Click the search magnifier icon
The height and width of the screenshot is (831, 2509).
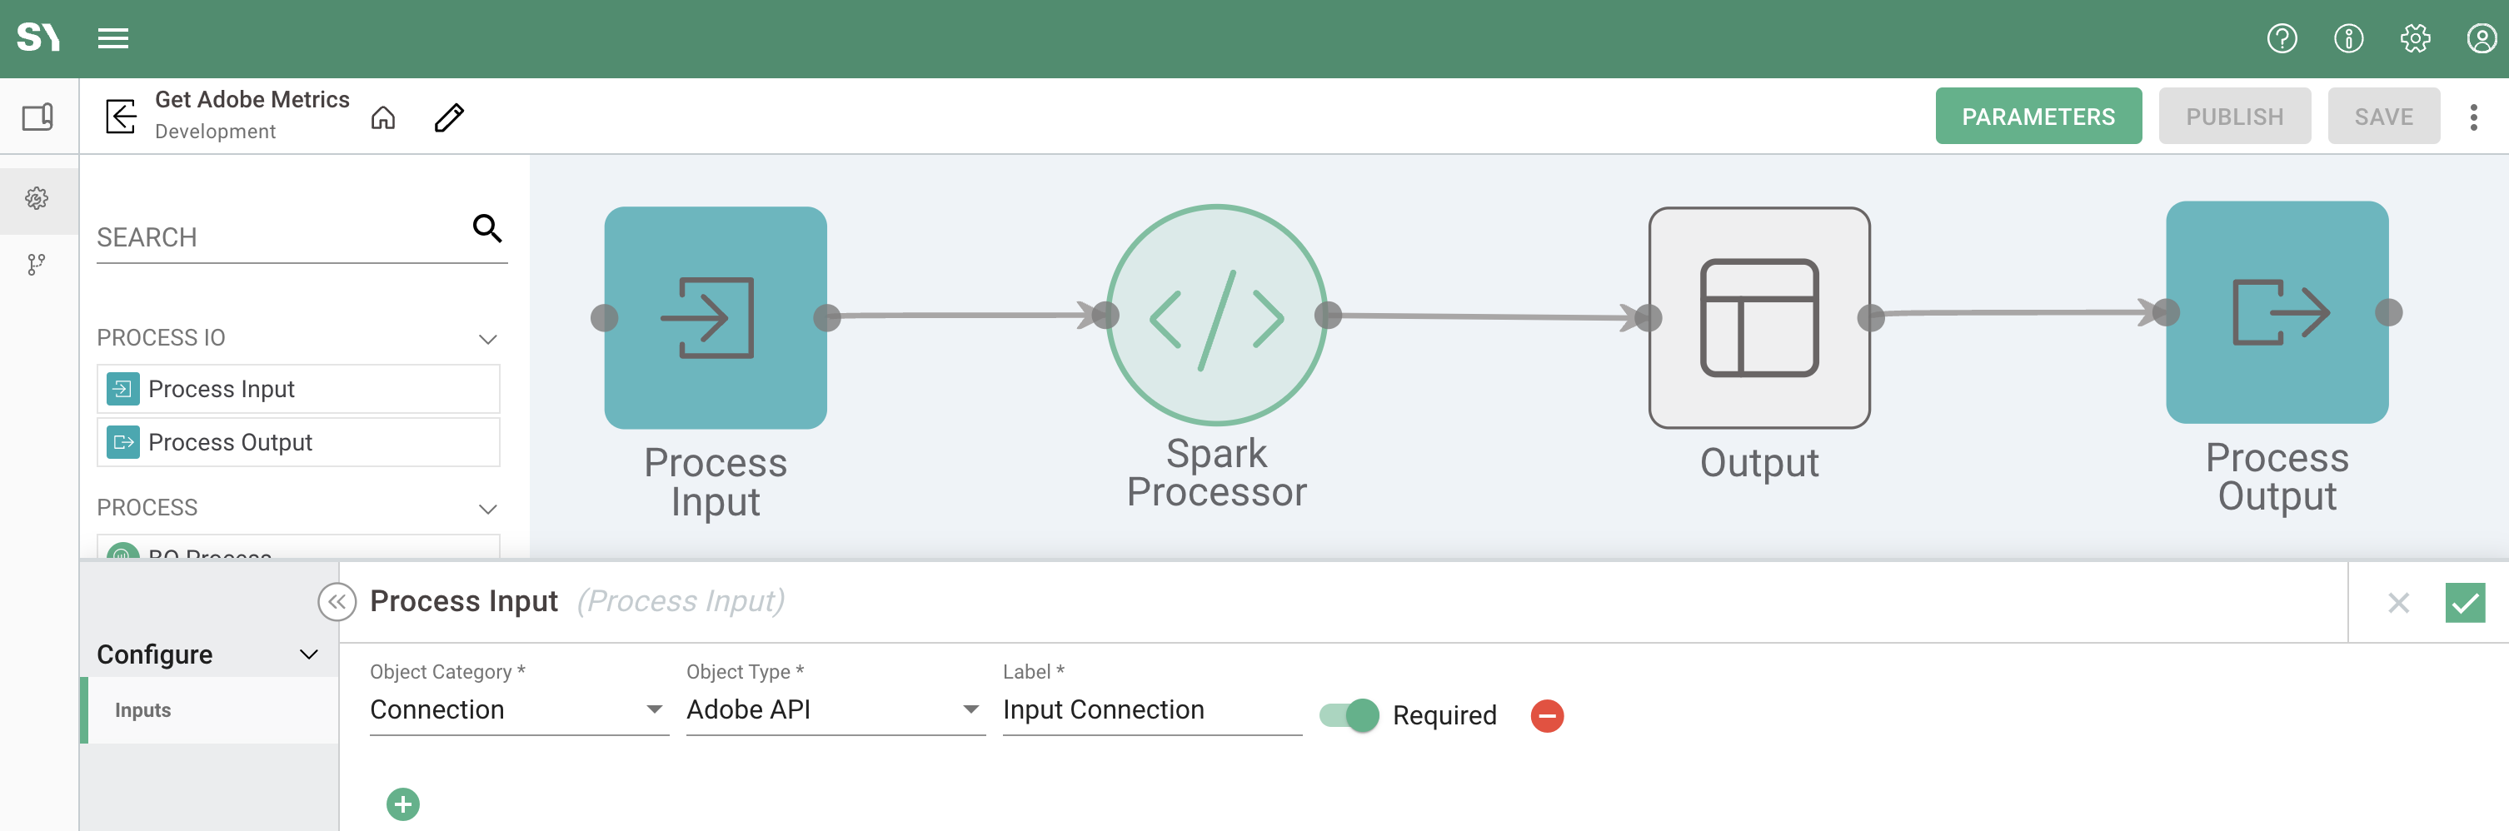(x=487, y=230)
